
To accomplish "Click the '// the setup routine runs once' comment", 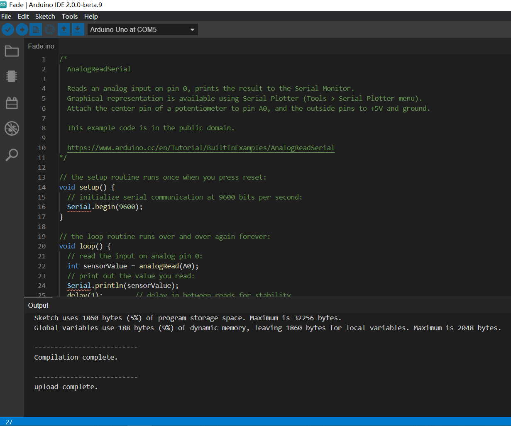I will (163, 177).
